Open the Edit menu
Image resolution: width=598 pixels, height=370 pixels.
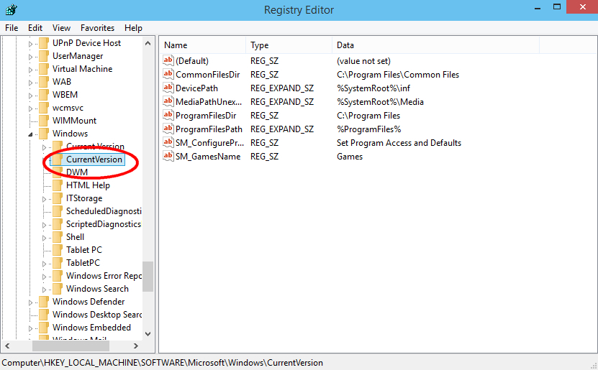point(35,28)
